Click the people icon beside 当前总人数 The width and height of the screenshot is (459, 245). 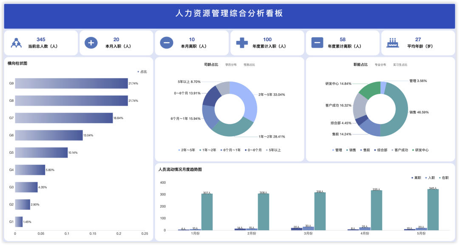tap(17, 43)
